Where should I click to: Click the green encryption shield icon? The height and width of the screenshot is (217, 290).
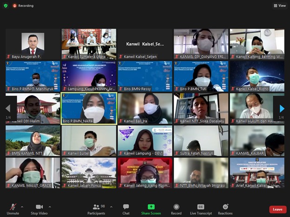coord(6,6)
